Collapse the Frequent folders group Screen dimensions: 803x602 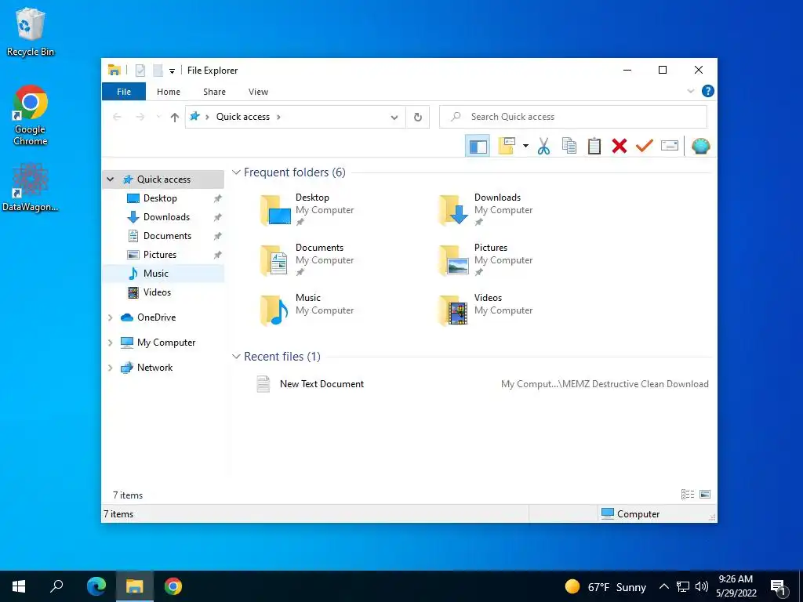click(236, 172)
